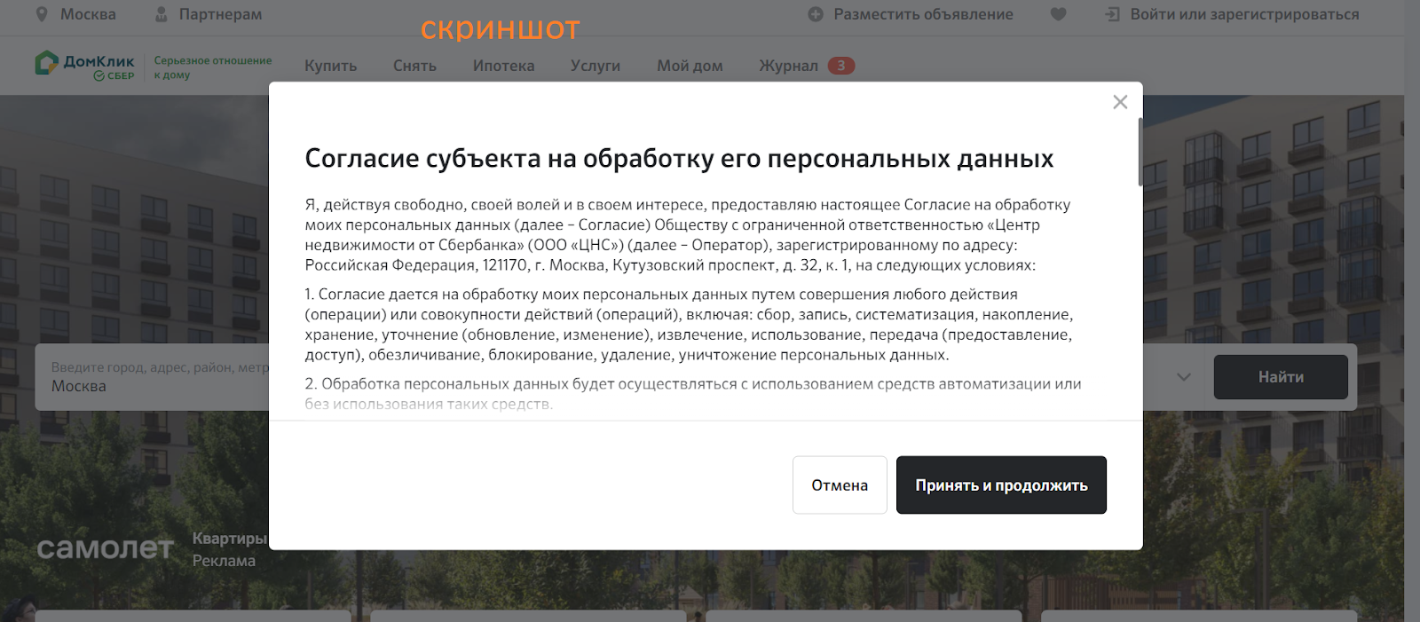Click the самолет advertisement logo
Screen dimensions: 1420x622
[105, 549]
